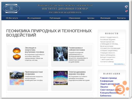Open news item 'УСПЕШНО ЗАЩИТИЛИСЬ'

109,51
